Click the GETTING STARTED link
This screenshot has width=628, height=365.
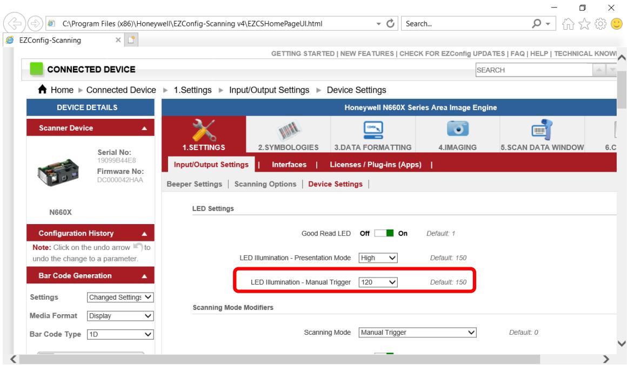tap(303, 53)
